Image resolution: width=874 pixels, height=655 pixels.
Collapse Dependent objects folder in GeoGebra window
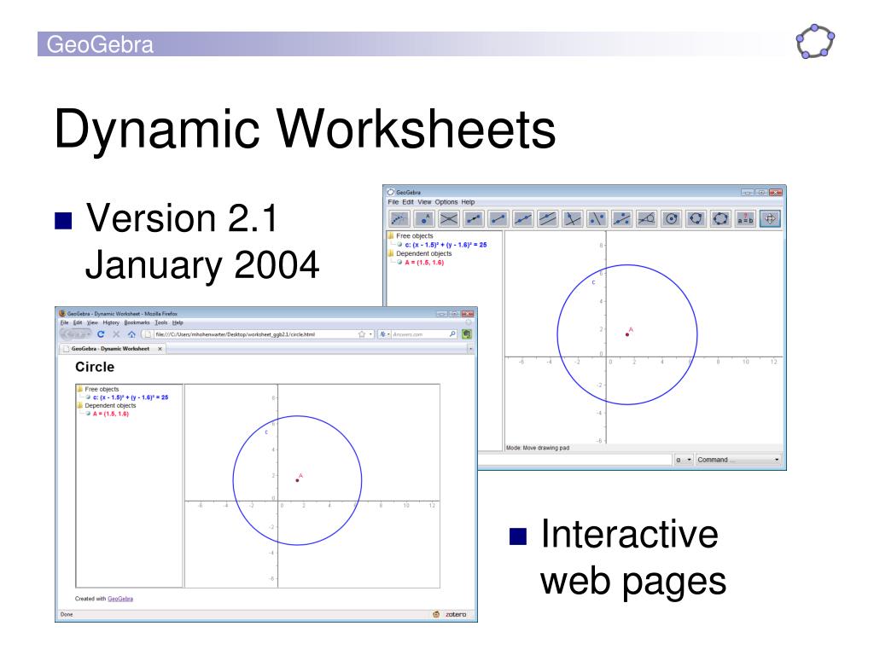(391, 253)
